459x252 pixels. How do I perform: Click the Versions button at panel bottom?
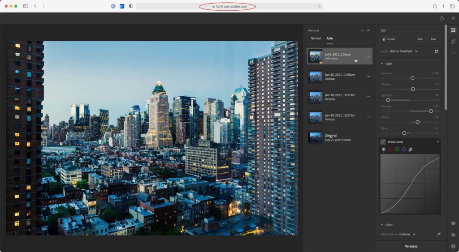[x=411, y=246]
